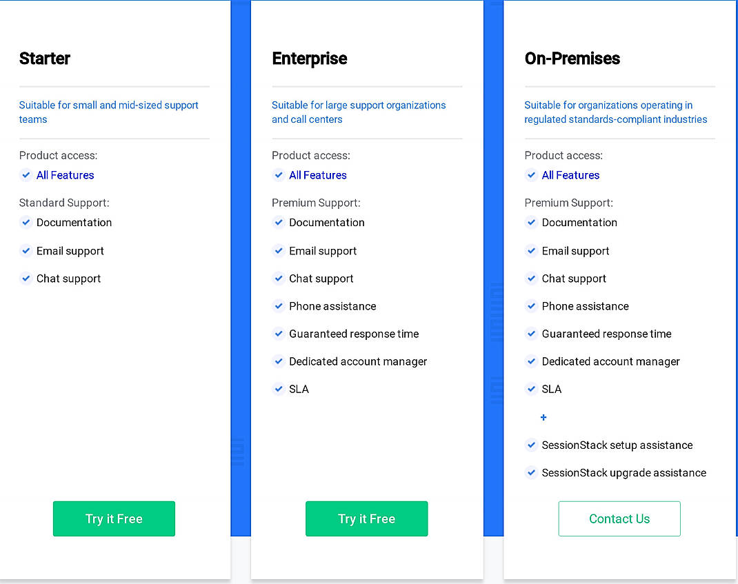Expand All Features under the On-Premises plan
The width and height of the screenshot is (738, 584).
[x=570, y=175]
